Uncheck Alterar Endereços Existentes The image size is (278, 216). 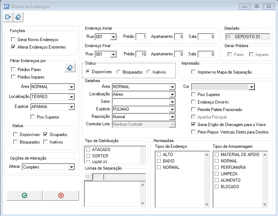[x=13, y=47]
